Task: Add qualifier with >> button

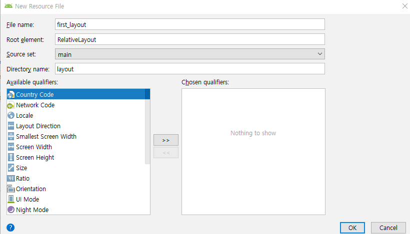Action: pos(166,140)
